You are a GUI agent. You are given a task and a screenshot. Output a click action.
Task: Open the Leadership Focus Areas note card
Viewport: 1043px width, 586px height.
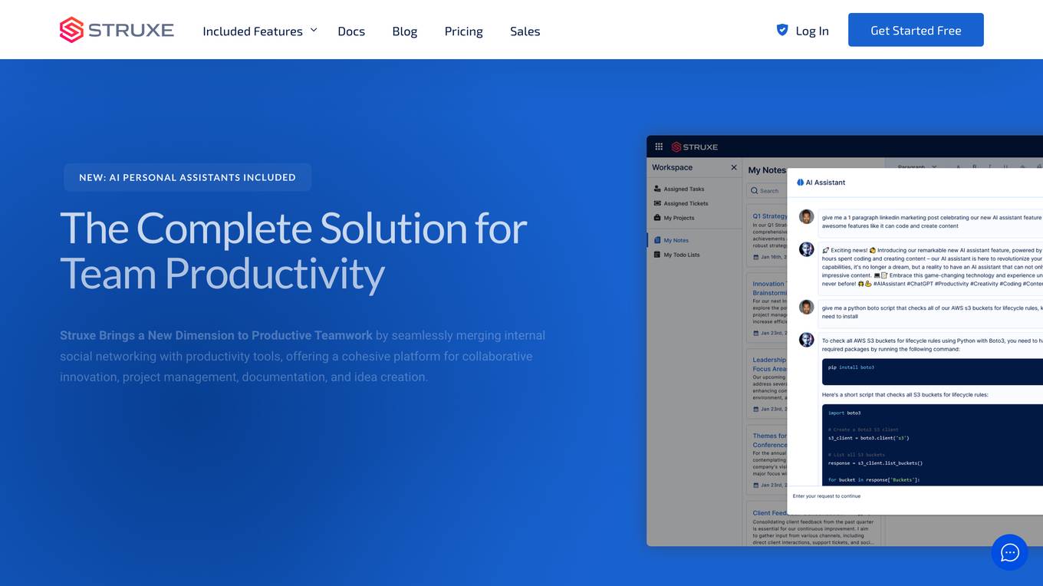[767, 383]
